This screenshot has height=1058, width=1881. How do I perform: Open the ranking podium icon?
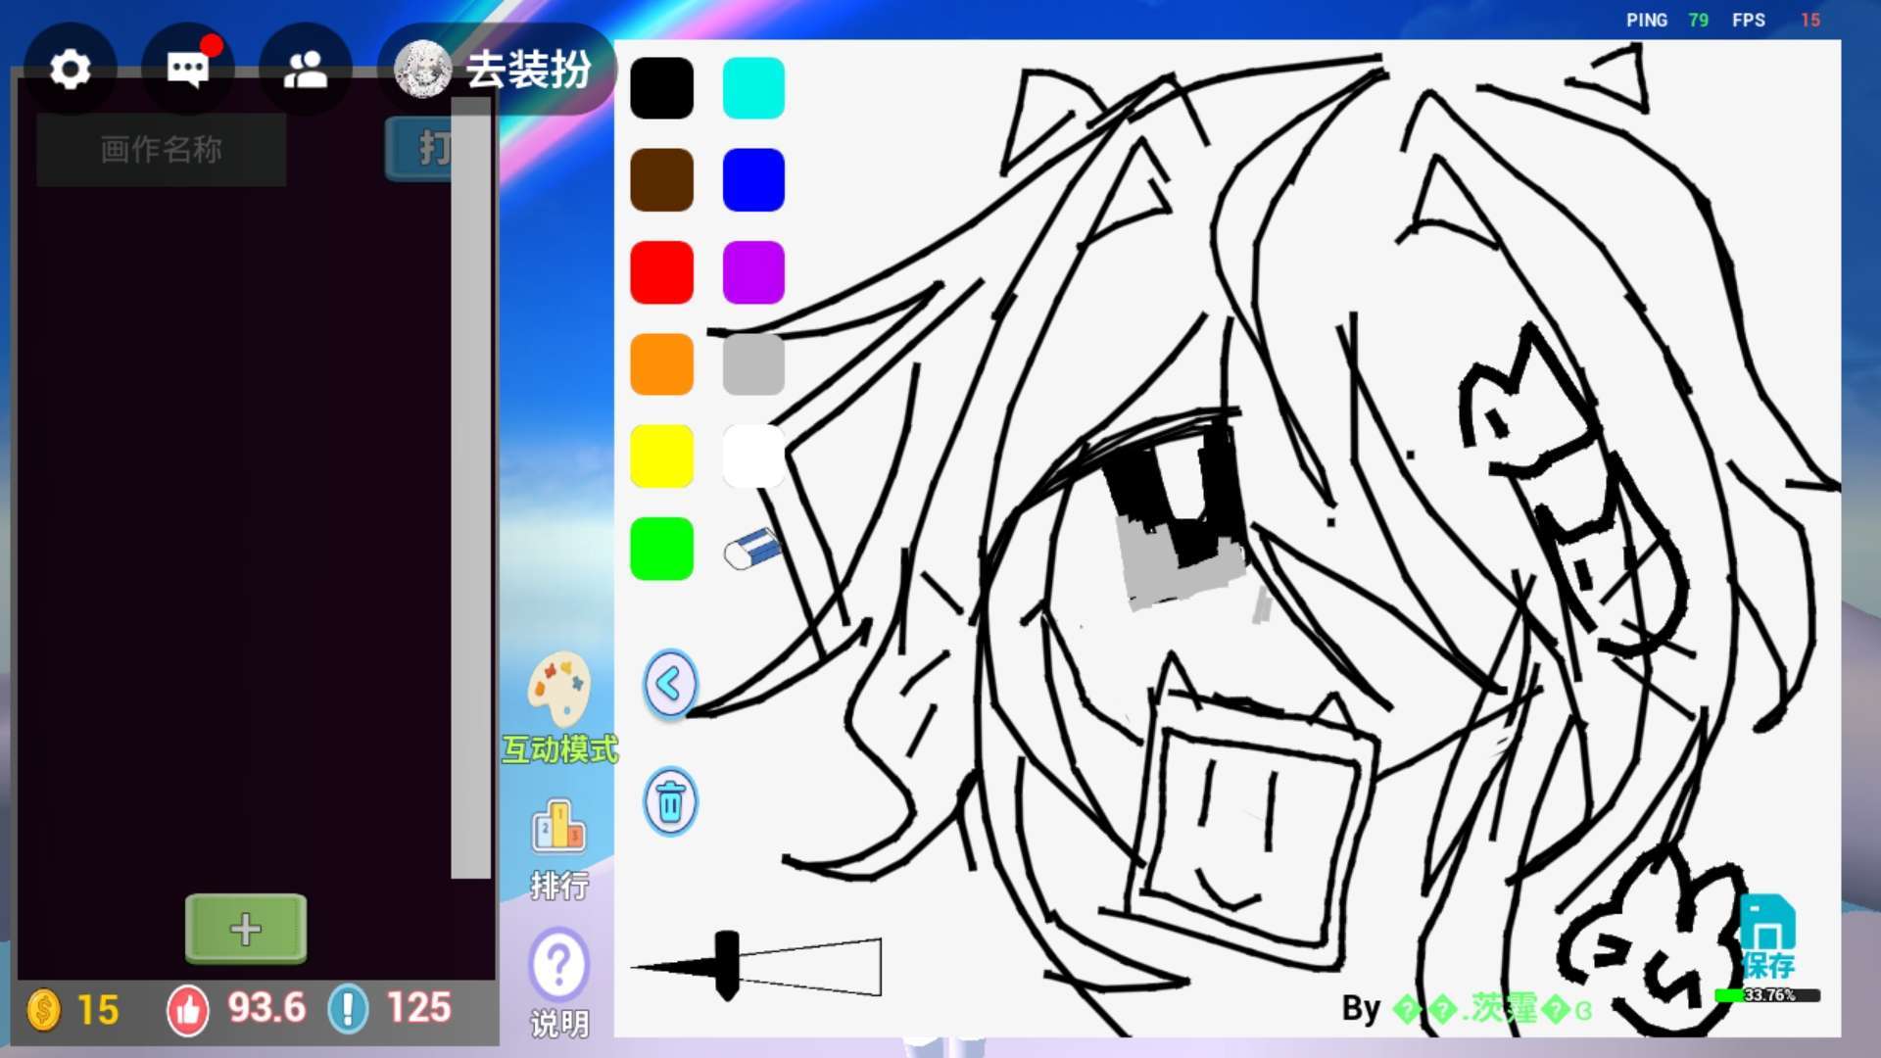[558, 828]
